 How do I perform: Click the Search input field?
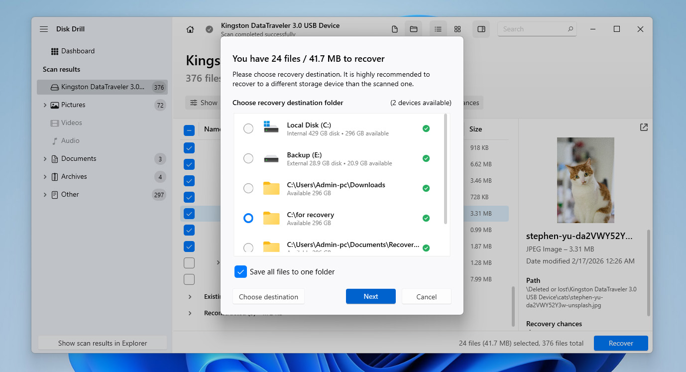(533, 29)
